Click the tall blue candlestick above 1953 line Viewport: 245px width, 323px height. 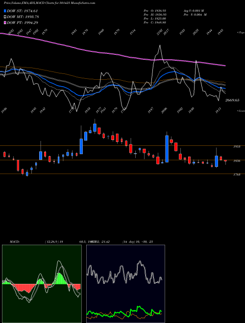[x=167, y=149]
